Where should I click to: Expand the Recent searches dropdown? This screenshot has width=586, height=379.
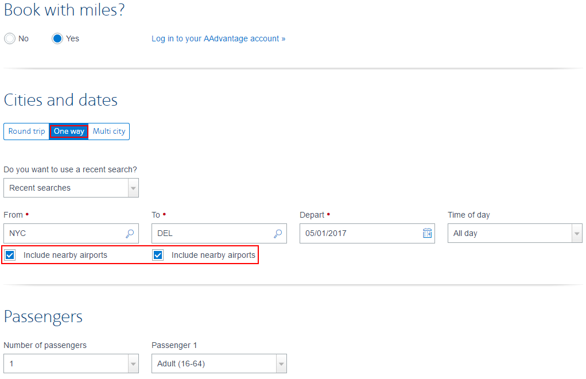coord(71,188)
